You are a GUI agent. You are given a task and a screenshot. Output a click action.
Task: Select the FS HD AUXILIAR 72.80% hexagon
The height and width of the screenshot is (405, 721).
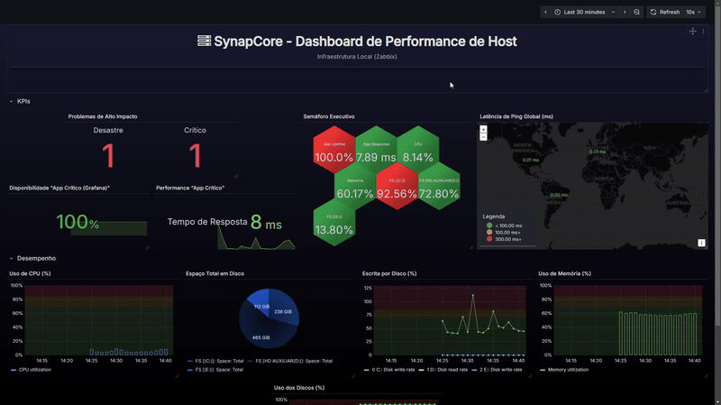(439, 187)
